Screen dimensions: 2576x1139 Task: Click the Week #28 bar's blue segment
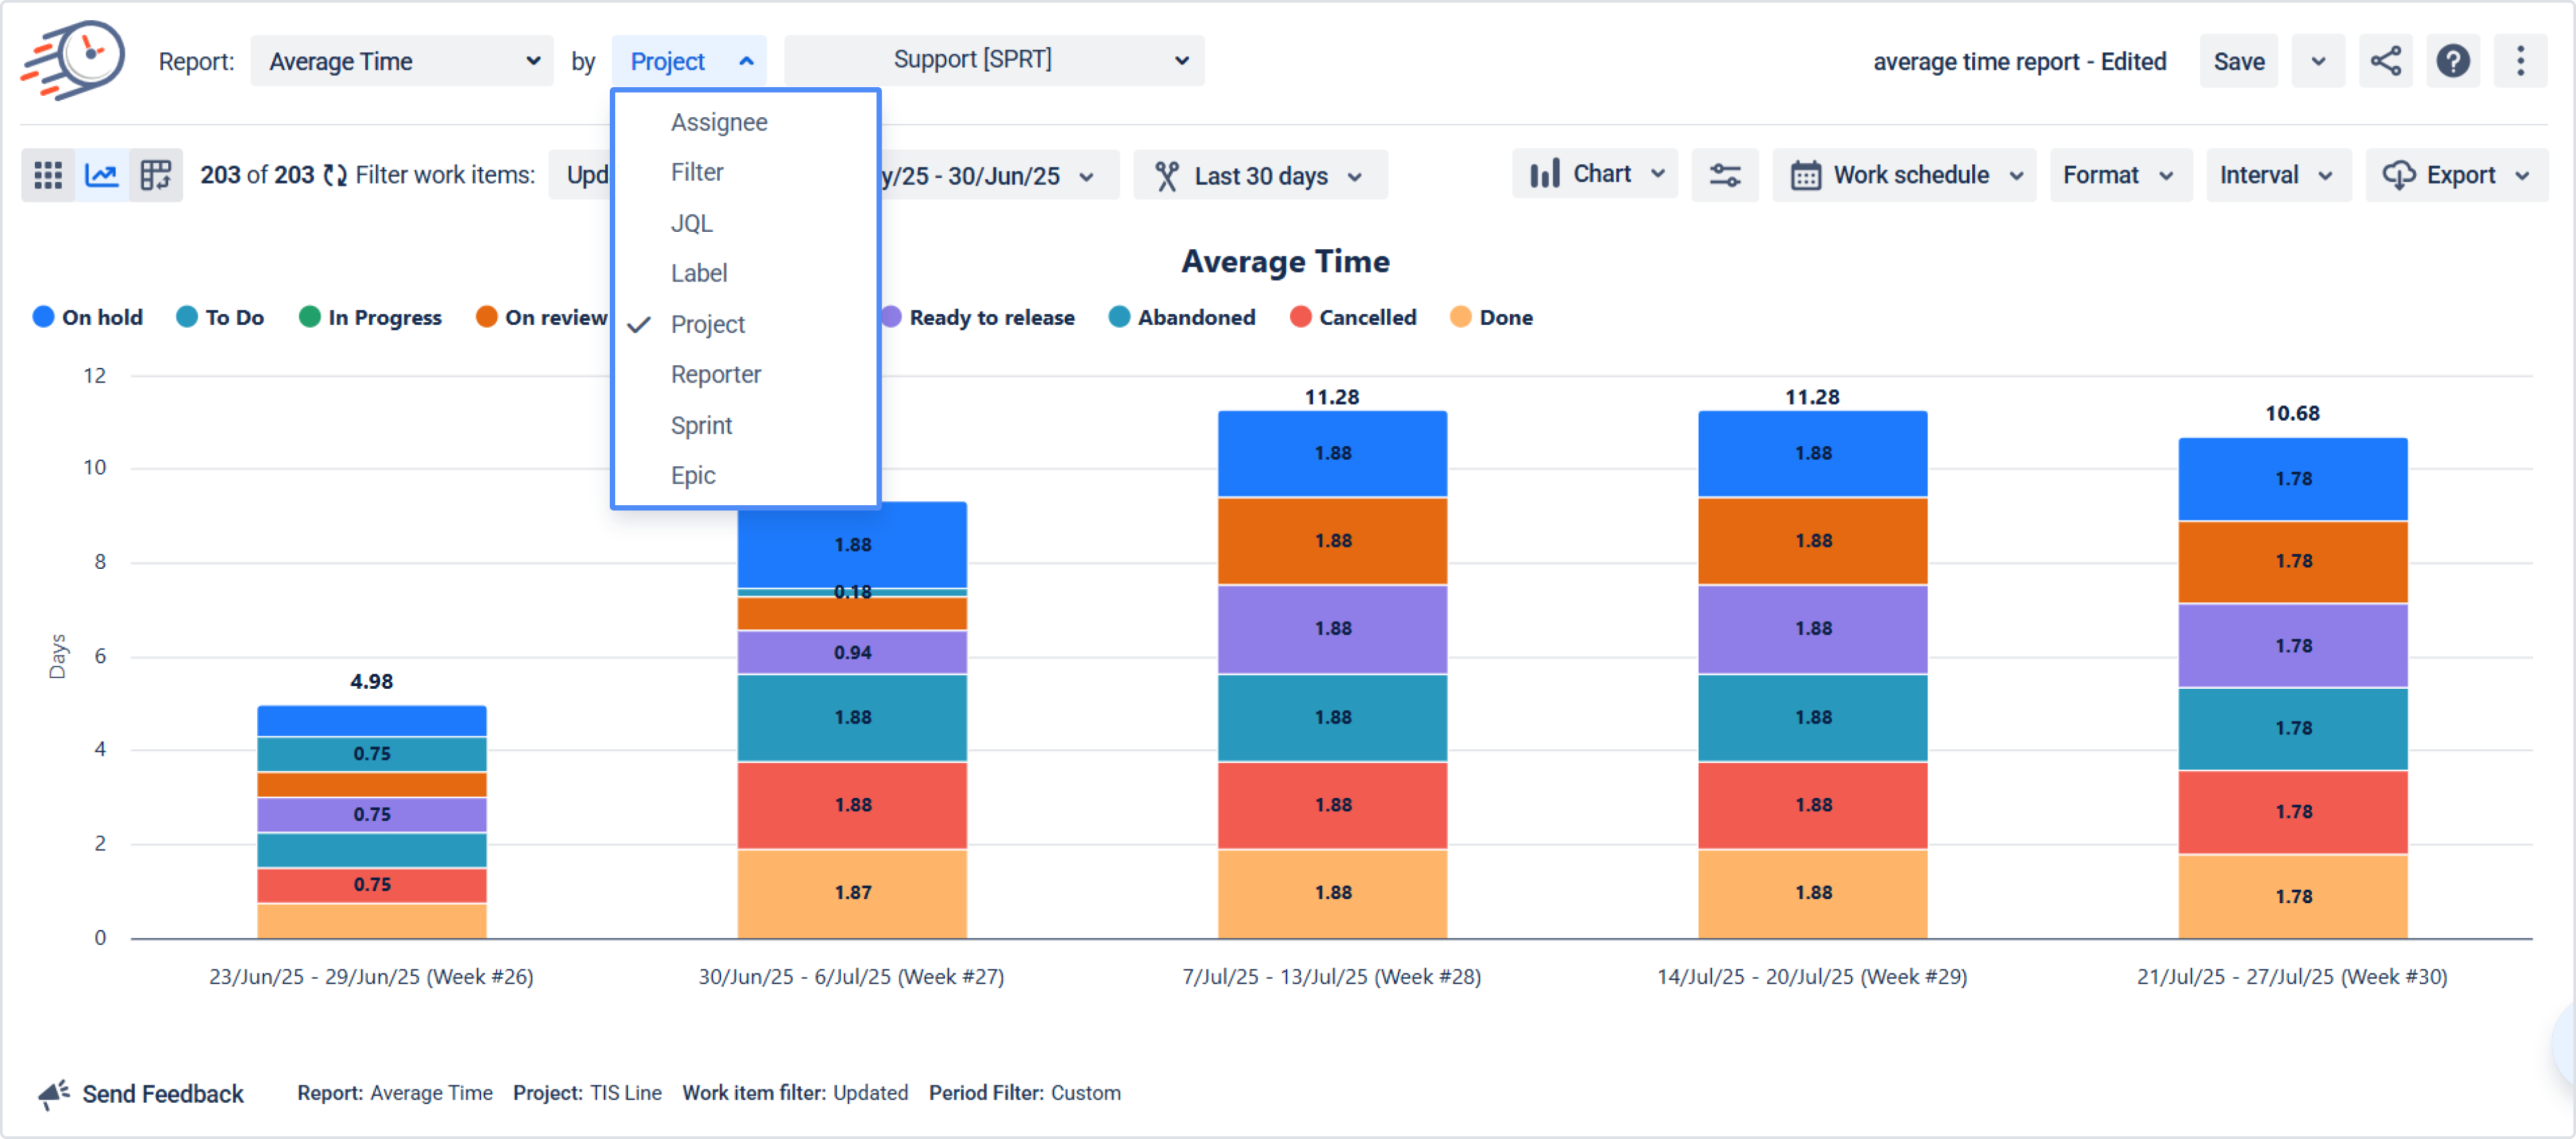(x=1332, y=453)
